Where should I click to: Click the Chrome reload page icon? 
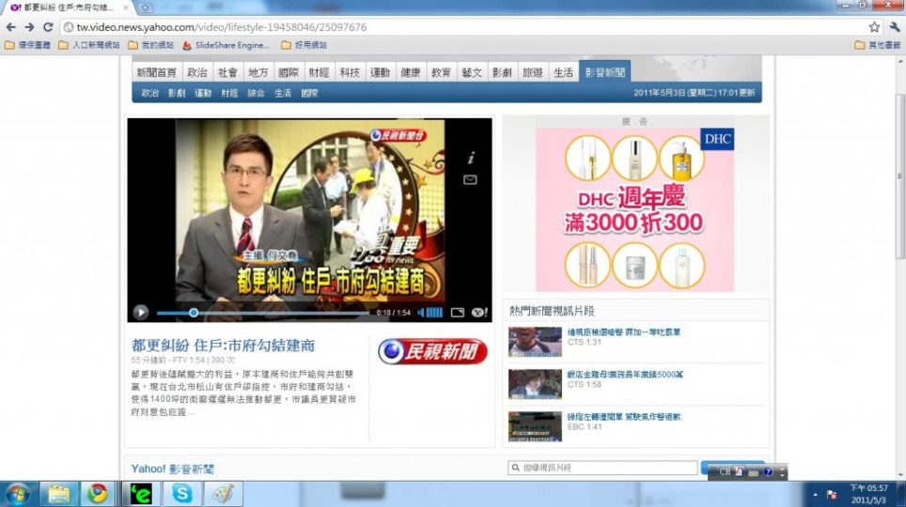click(48, 27)
